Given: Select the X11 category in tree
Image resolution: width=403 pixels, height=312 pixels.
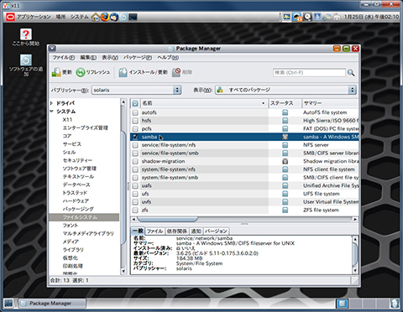Looking at the screenshot, I should coord(67,120).
